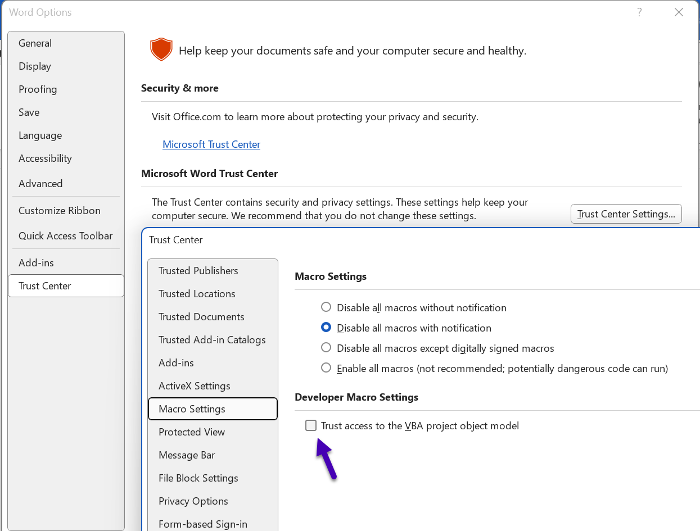Select the Macro Settings section
Viewport: 700px width, 531px height.
click(x=213, y=409)
